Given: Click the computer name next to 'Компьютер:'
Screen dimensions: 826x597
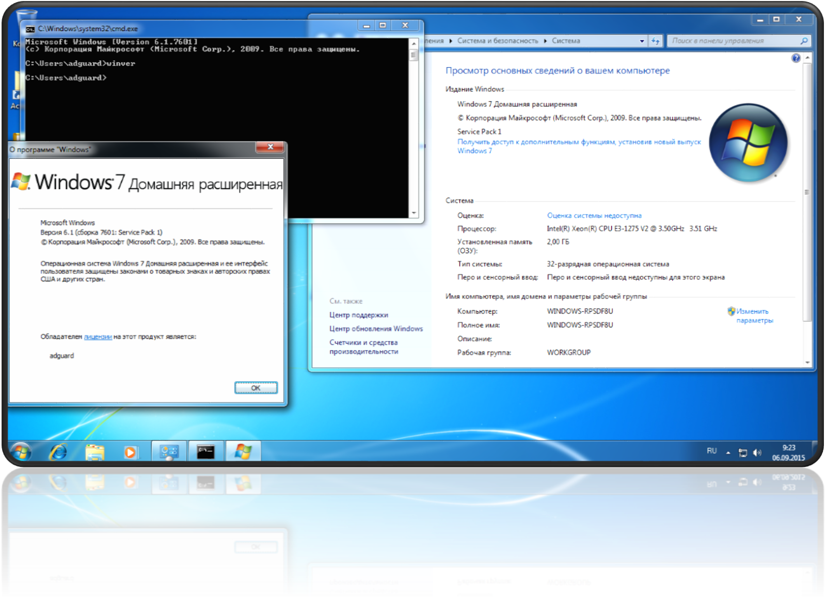Looking at the screenshot, I should (580, 311).
